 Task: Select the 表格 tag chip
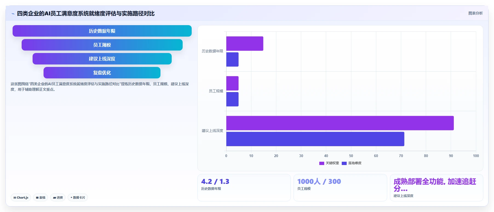(41, 198)
